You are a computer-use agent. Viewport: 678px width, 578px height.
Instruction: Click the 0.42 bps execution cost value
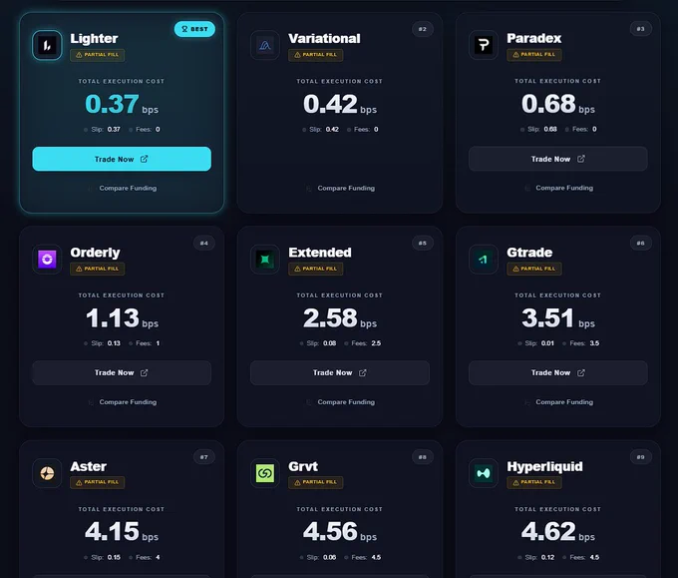pyautogui.click(x=340, y=104)
